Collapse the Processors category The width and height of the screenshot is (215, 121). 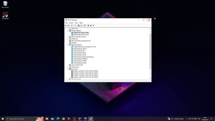[x=68, y=69]
